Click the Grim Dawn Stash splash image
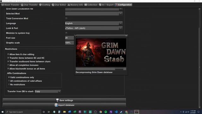202x114 pixels. [101, 53]
